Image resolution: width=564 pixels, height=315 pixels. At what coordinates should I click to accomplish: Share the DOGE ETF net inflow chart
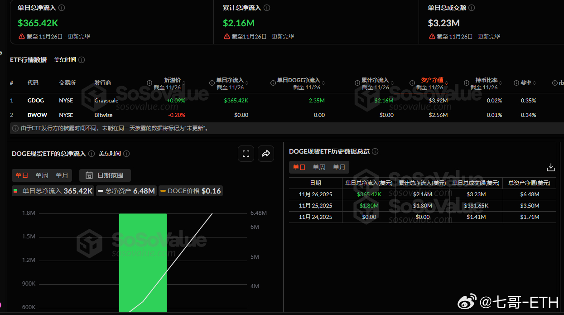click(x=266, y=154)
